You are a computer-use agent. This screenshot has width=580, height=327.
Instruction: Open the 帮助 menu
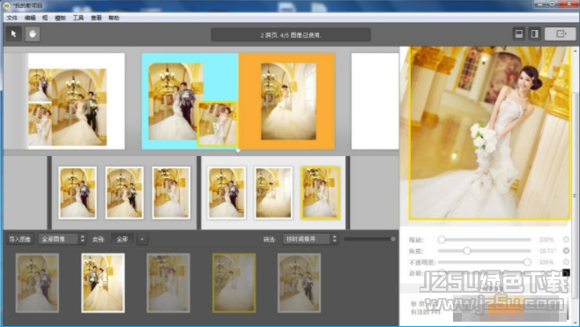click(114, 18)
